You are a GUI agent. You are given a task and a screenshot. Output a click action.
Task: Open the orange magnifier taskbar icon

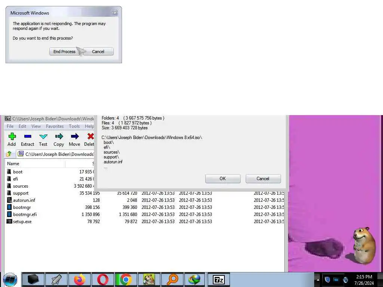(172, 280)
